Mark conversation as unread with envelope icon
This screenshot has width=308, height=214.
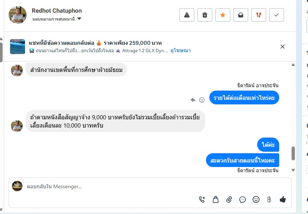click(241, 15)
